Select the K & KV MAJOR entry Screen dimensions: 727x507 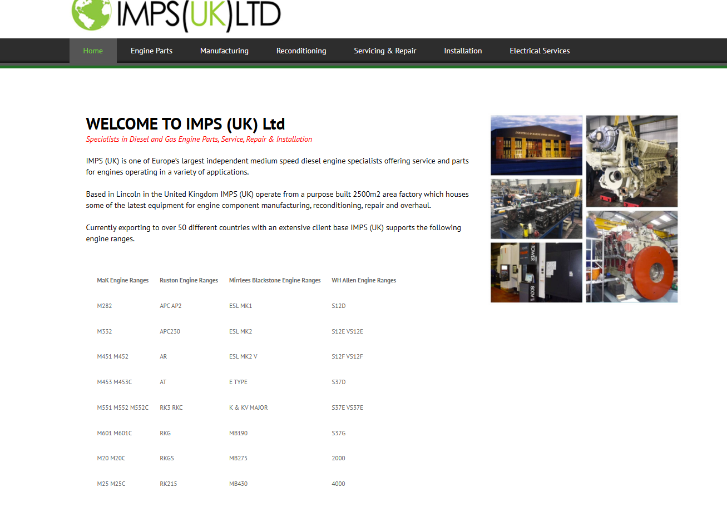click(248, 407)
